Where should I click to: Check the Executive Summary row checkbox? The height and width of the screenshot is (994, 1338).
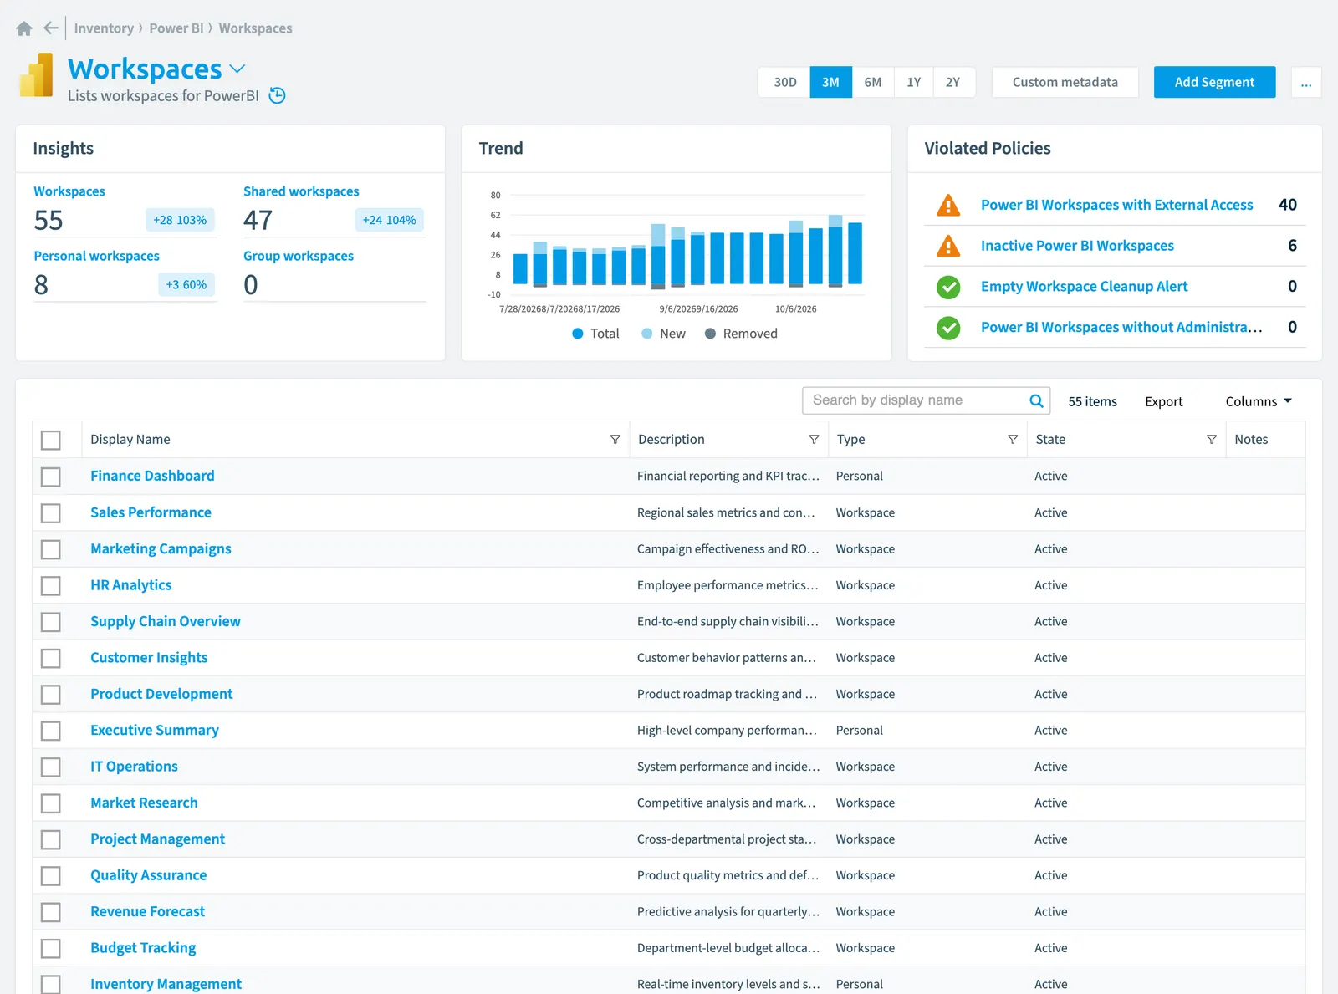point(51,731)
